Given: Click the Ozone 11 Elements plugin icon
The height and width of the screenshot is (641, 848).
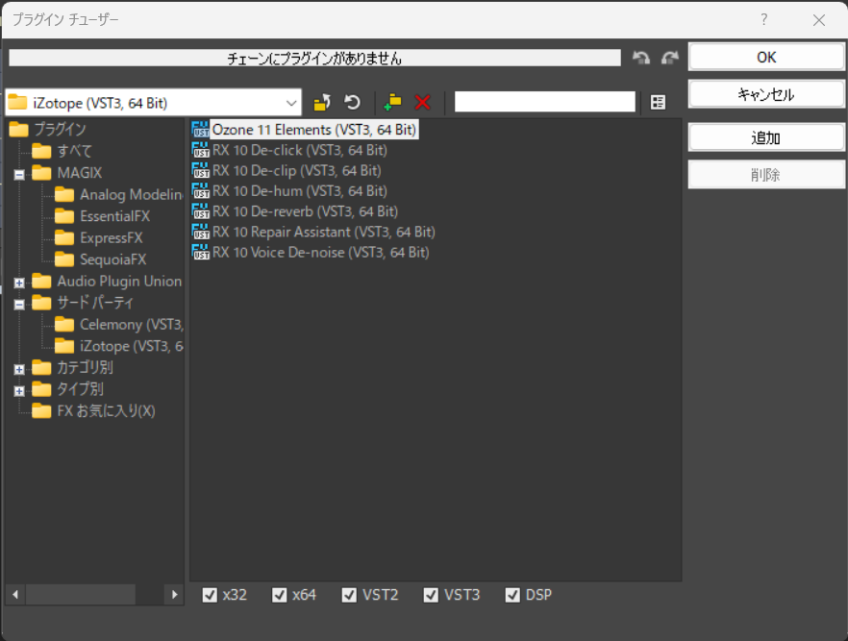Looking at the screenshot, I should (200, 129).
